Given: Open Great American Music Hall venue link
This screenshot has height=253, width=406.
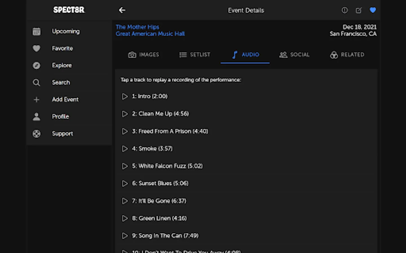Looking at the screenshot, I should (150, 34).
